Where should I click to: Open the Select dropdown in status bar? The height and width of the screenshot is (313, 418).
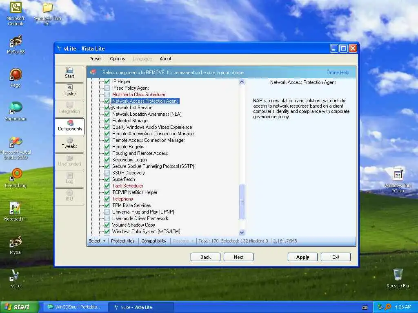point(97,241)
